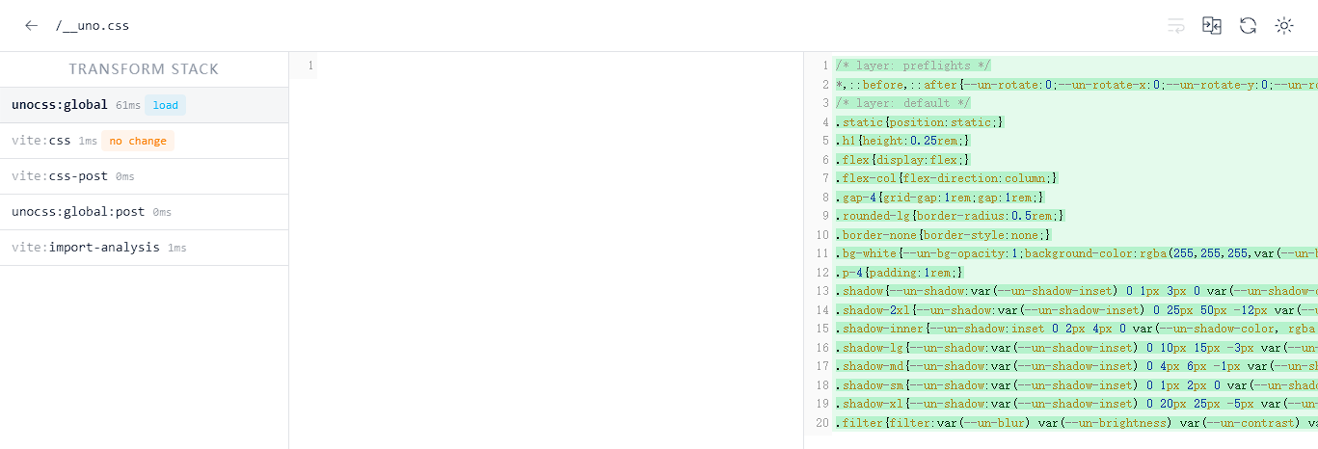This screenshot has width=1318, height=449.
Task: Click the 61ms timing of unocss:global
Action: [128, 105]
